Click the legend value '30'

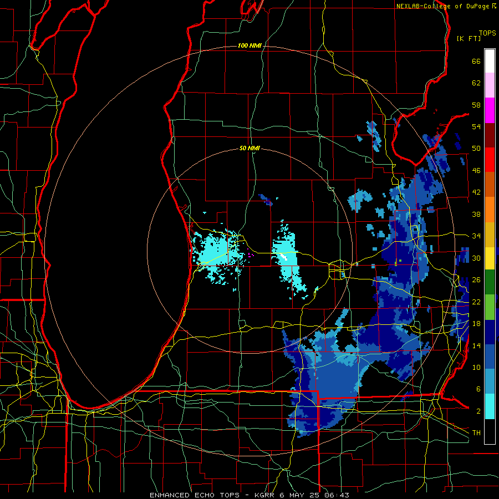(476, 258)
